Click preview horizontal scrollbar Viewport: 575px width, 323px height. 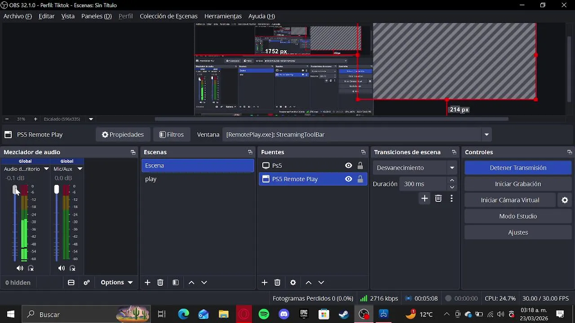coord(332,119)
